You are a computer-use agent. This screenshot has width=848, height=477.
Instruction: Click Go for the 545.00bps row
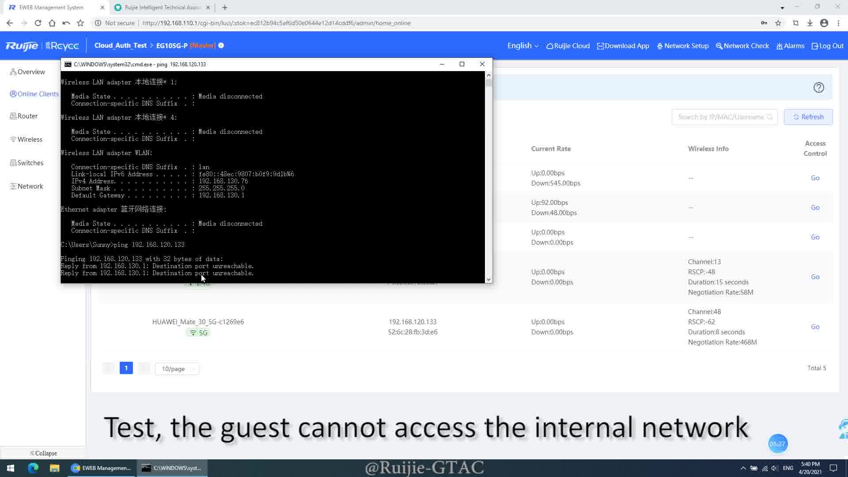coord(815,178)
